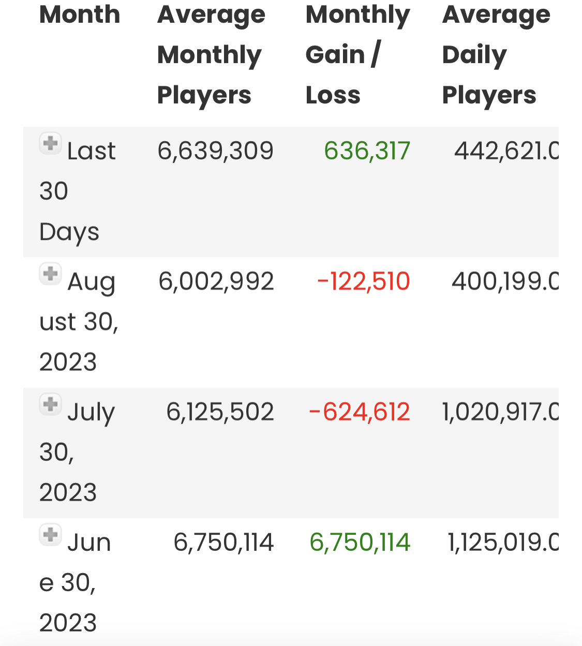This screenshot has height=646, width=582.
Task: Expand the July 30, 2023 row
Action: coord(50,404)
